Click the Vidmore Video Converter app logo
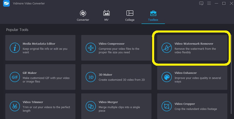This screenshot has width=234, height=119. 6,3
